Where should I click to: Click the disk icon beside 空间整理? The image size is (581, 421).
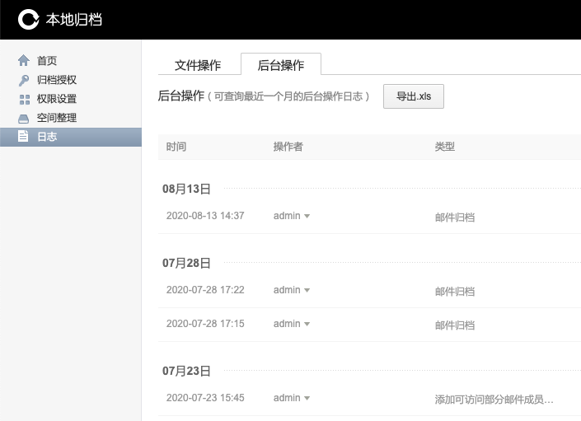pyautogui.click(x=23, y=119)
